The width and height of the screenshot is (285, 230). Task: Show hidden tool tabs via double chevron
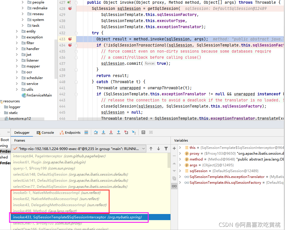pyautogui.click(x=8, y=132)
